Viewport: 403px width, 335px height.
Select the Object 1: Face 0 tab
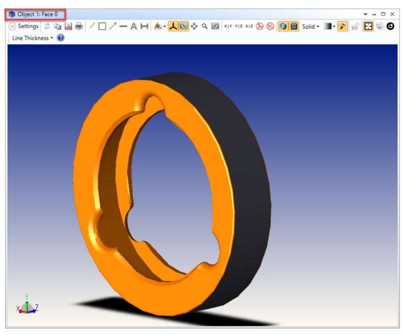coord(37,14)
